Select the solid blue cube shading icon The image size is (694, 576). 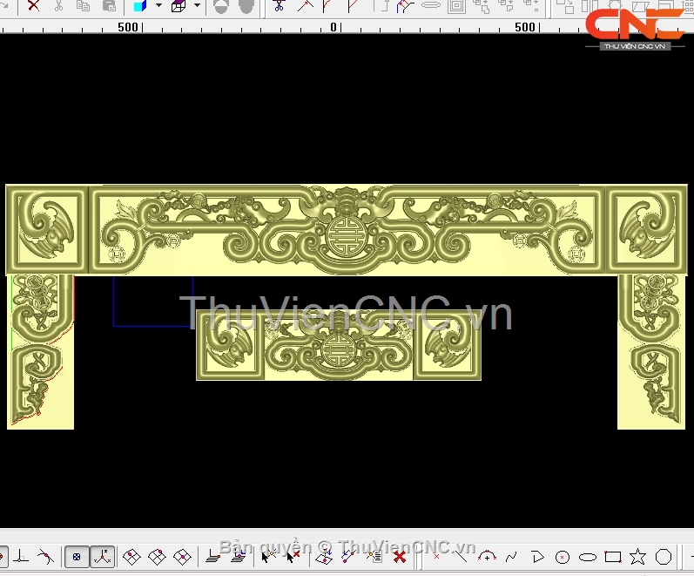click(139, 5)
